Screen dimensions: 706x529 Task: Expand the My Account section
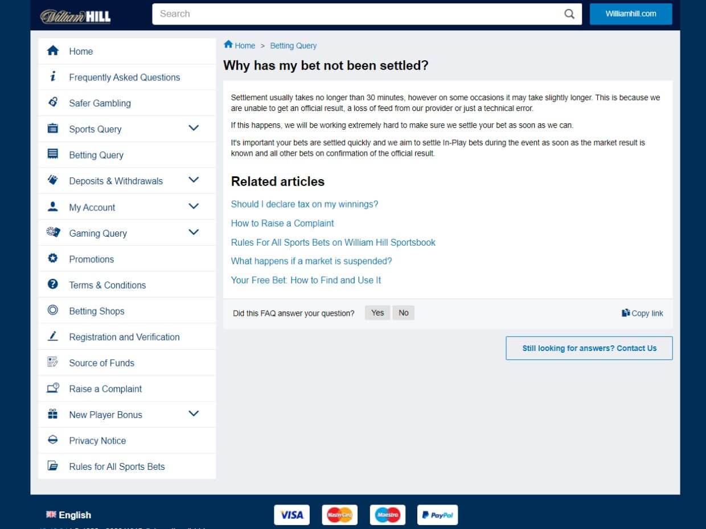193,206
